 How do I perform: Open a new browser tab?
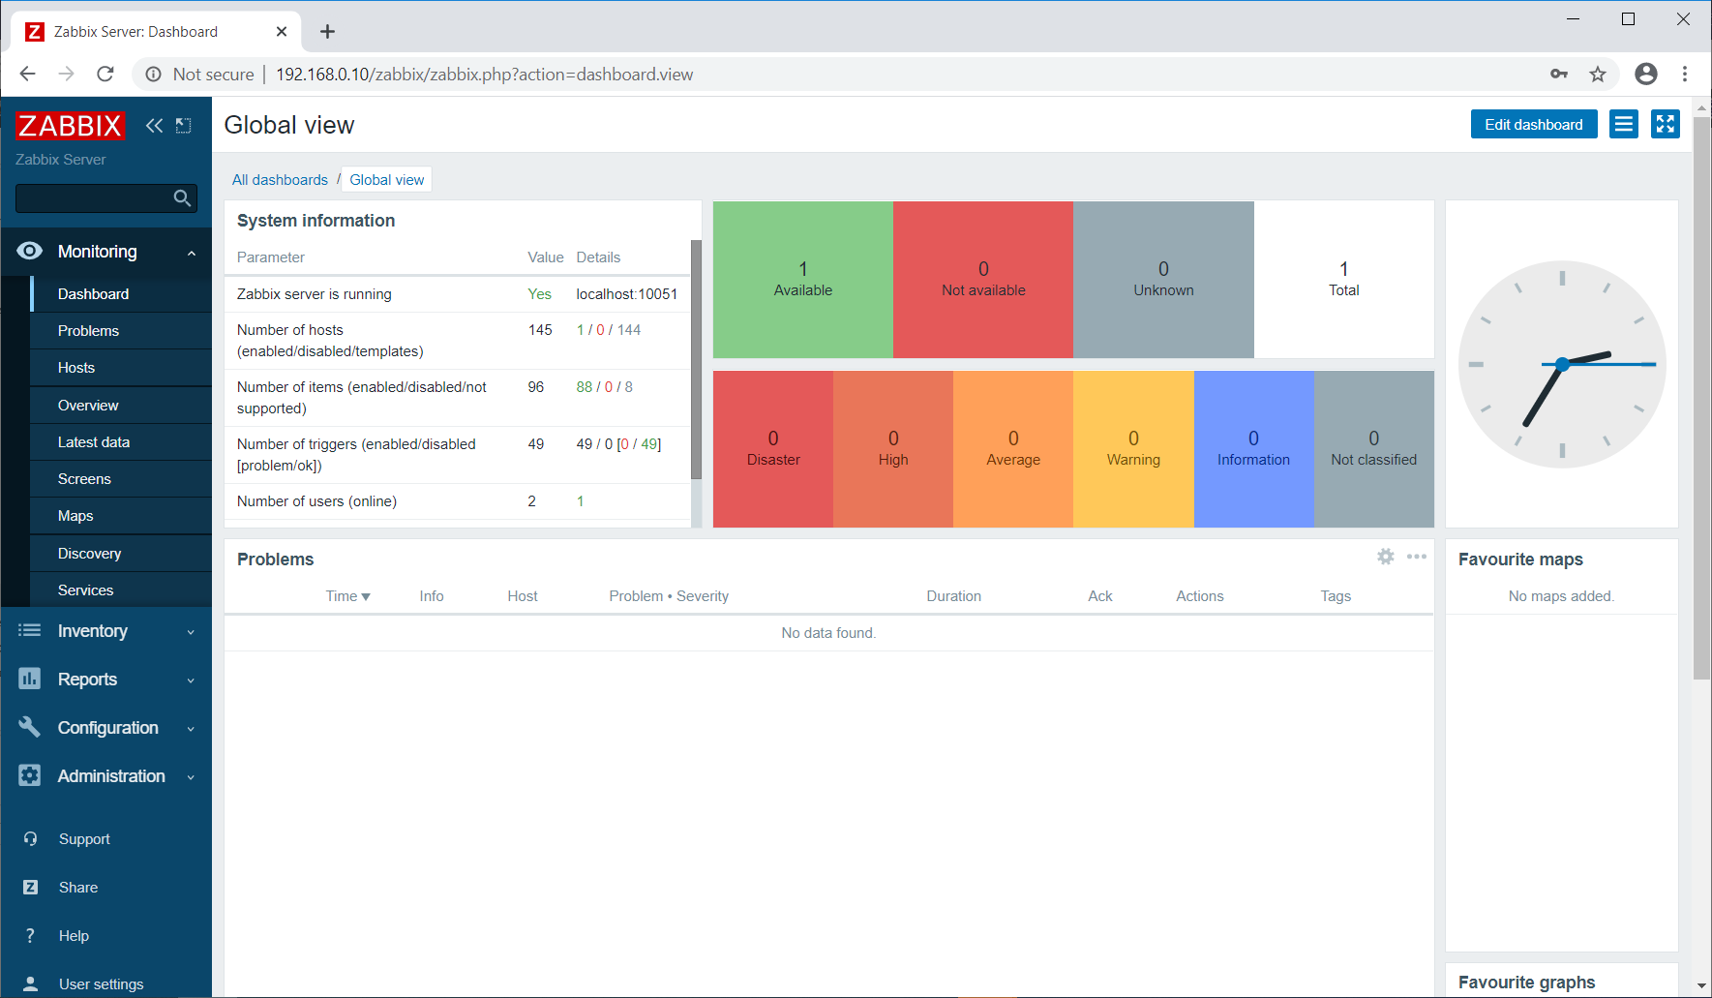[328, 32]
